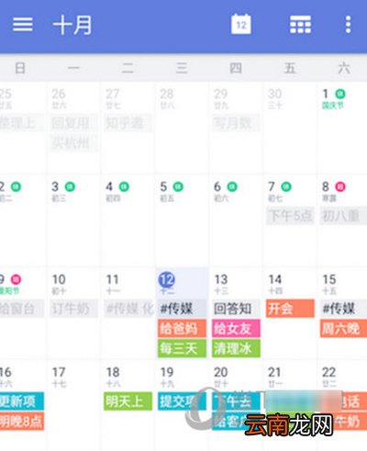Open the completed 下午5点 task on the 7th
Screen dimensions: 367x451
pyautogui.click(x=290, y=216)
